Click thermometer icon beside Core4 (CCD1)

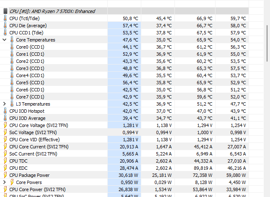[x=12, y=75]
